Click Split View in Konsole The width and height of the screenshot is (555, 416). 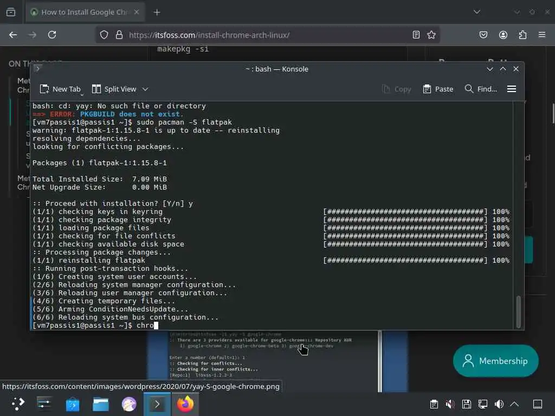pos(114,89)
